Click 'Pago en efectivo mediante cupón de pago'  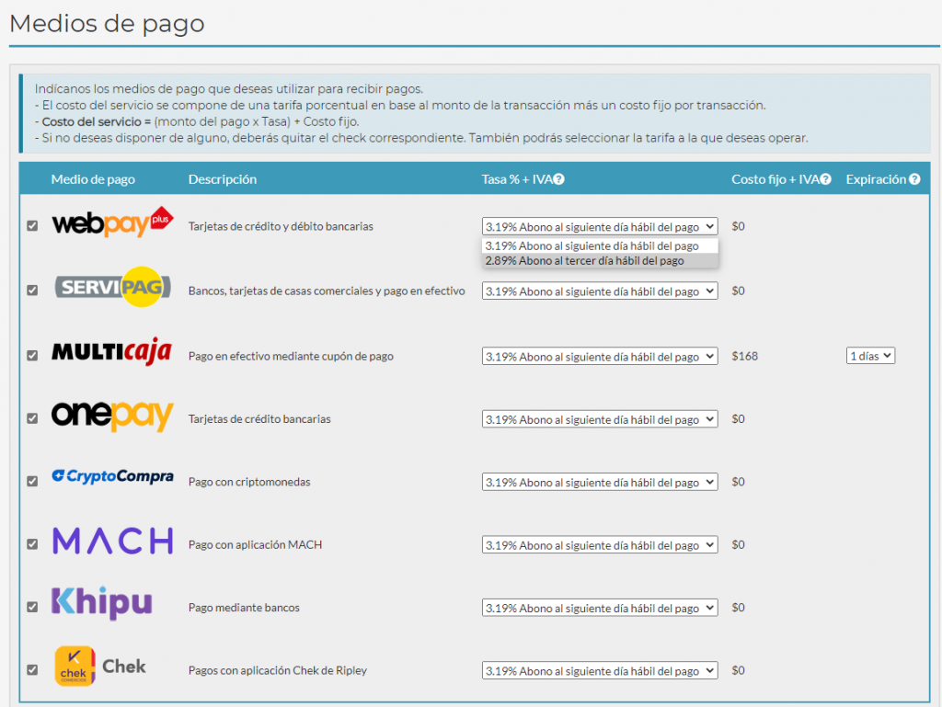[x=291, y=356]
